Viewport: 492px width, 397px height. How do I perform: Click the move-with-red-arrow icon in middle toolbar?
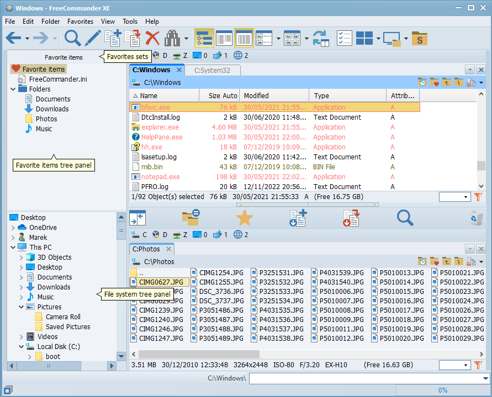click(351, 218)
